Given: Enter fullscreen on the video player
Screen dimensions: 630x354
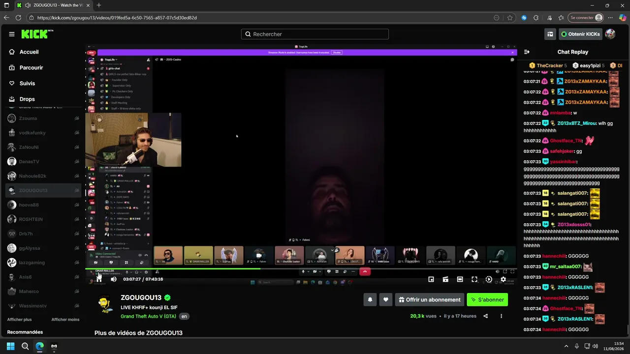Looking at the screenshot, I should [x=474, y=279].
